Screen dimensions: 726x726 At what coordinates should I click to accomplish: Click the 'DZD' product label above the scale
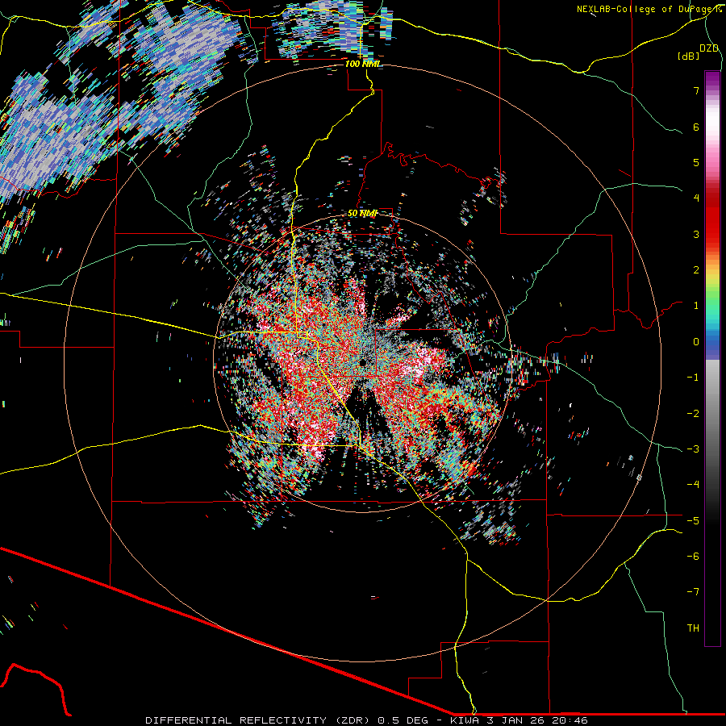pos(709,48)
